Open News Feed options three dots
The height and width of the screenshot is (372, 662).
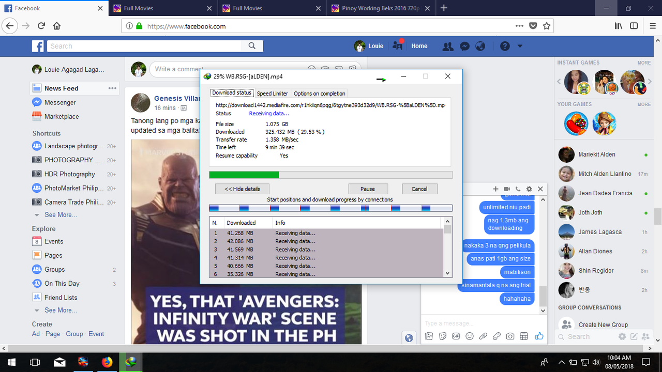click(112, 88)
